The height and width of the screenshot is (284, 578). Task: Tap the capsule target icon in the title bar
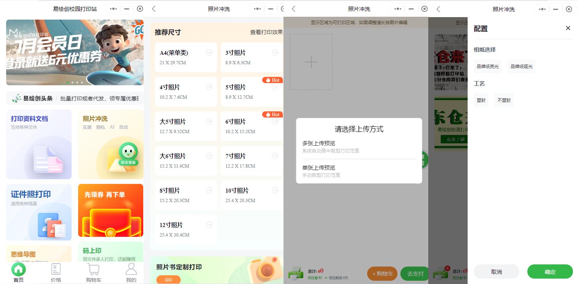(139, 9)
